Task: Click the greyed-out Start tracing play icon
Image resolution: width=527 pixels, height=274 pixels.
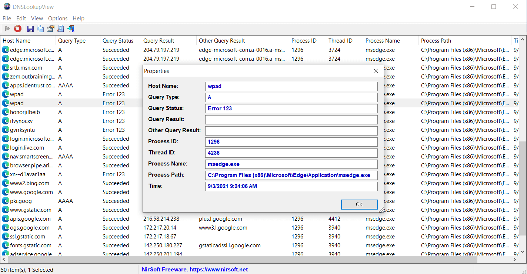Action: [x=7, y=29]
